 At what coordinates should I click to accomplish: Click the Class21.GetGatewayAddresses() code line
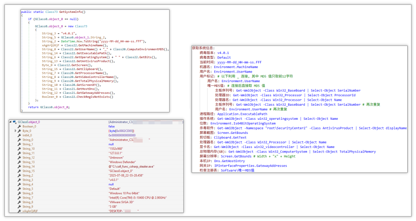point(78,93)
